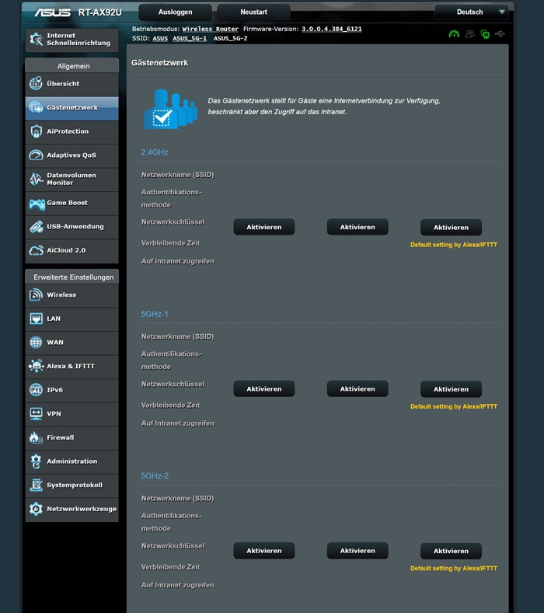Select the Wireless settings menu item
Image resolution: width=544 pixels, height=613 pixels.
point(72,294)
